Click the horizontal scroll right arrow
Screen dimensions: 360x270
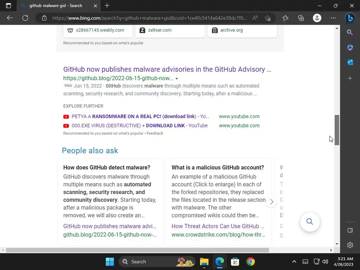(331, 250)
